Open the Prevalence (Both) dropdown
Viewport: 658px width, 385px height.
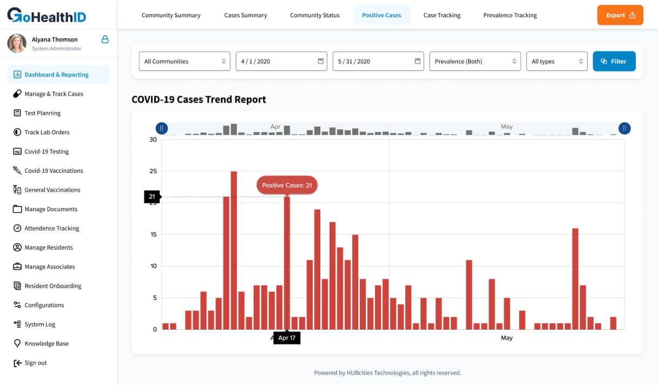[475, 61]
